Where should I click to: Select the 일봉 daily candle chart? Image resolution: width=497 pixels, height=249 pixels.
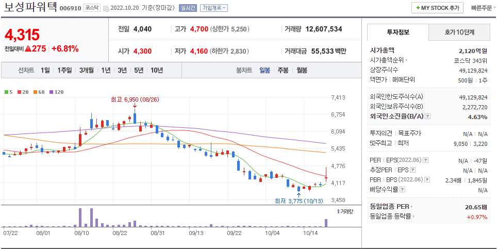tap(264, 70)
